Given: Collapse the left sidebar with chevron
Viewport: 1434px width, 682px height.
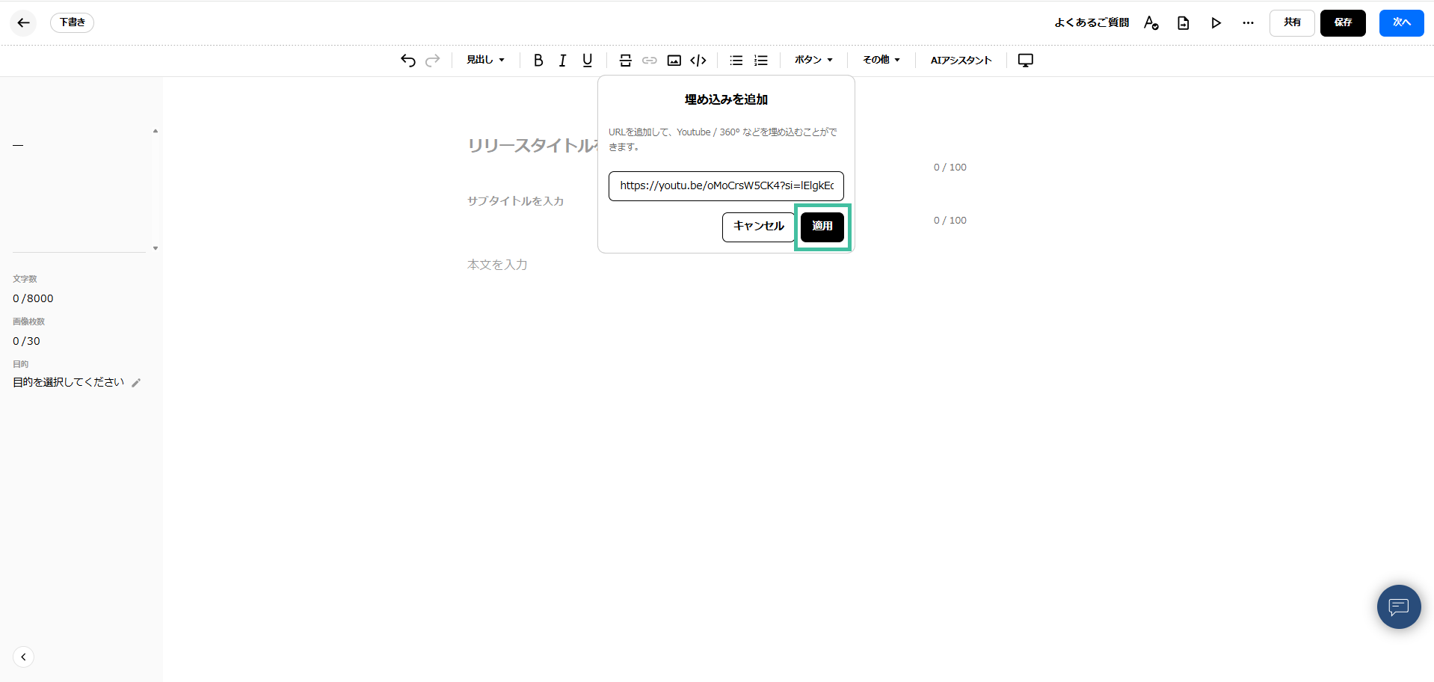Looking at the screenshot, I should [x=23, y=657].
